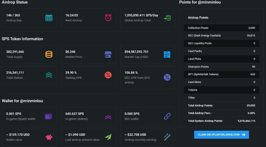Click the blue calculator Market Cap icon
Viewport: 266px width, 147px height.
(x=167, y=55)
